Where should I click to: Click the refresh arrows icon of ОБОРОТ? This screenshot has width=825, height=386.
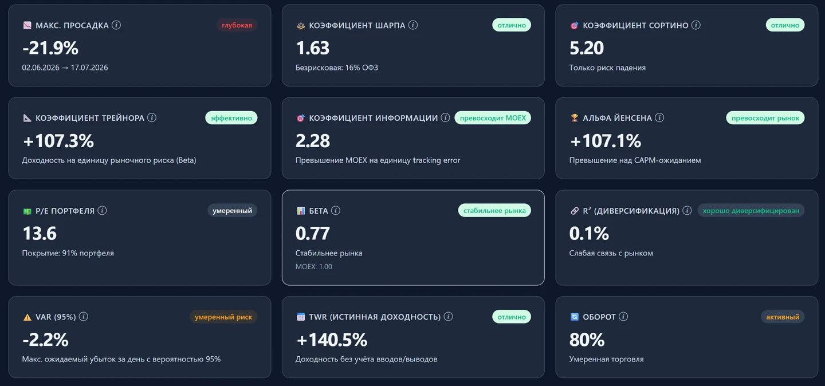click(575, 317)
